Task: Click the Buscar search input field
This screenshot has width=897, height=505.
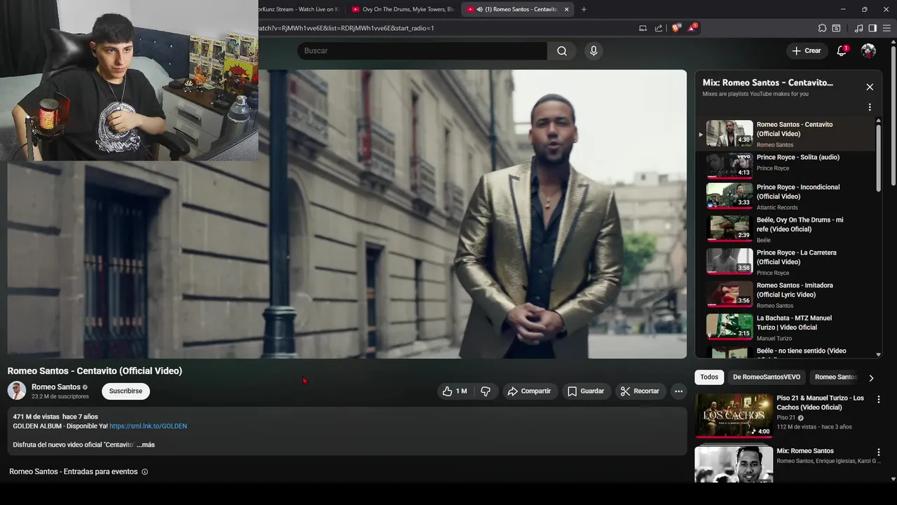Action: point(422,50)
